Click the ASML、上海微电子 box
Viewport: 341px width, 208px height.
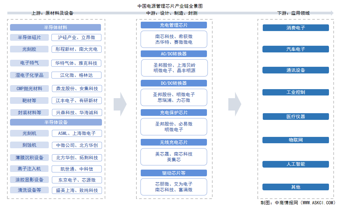pyautogui.click(x=77, y=133)
